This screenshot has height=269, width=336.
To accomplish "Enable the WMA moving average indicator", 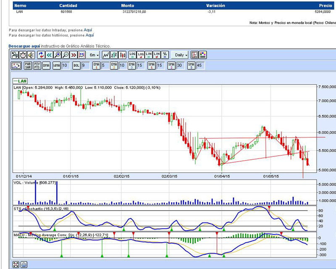I will (57, 66).
